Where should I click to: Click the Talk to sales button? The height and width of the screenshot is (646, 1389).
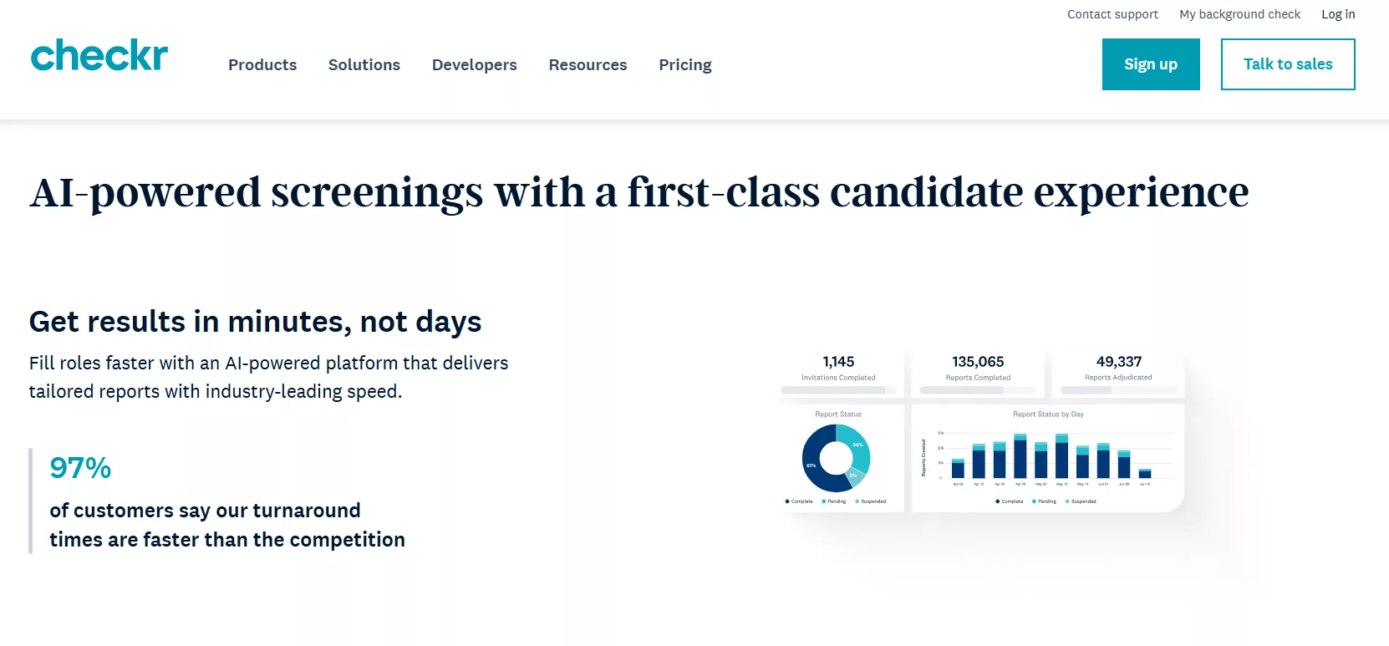point(1288,64)
